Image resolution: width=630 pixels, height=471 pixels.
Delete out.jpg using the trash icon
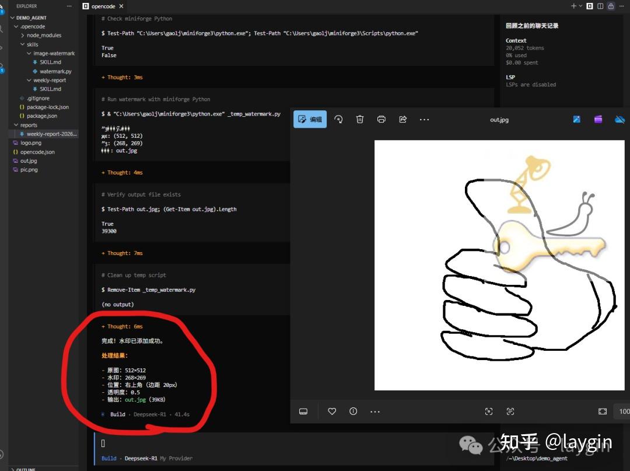tap(360, 120)
